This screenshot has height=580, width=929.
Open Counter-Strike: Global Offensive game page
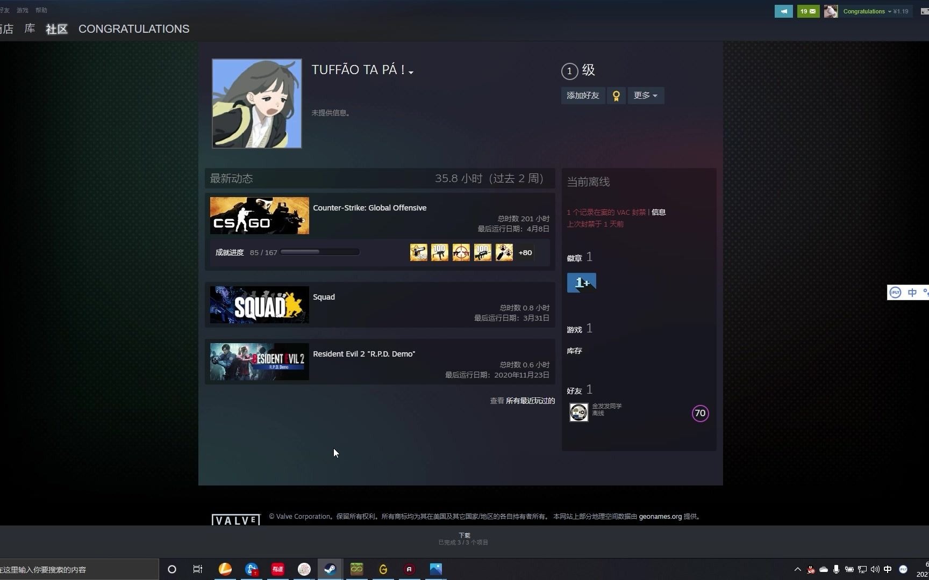point(370,208)
